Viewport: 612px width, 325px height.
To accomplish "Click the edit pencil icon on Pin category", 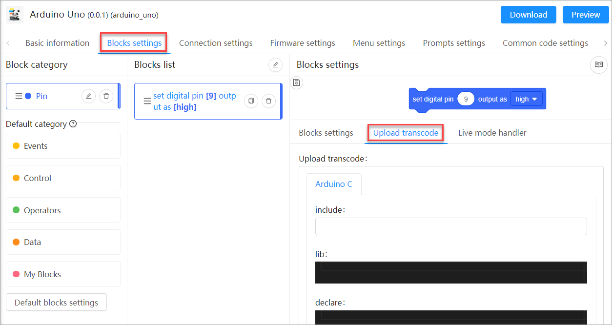I will 88,96.
